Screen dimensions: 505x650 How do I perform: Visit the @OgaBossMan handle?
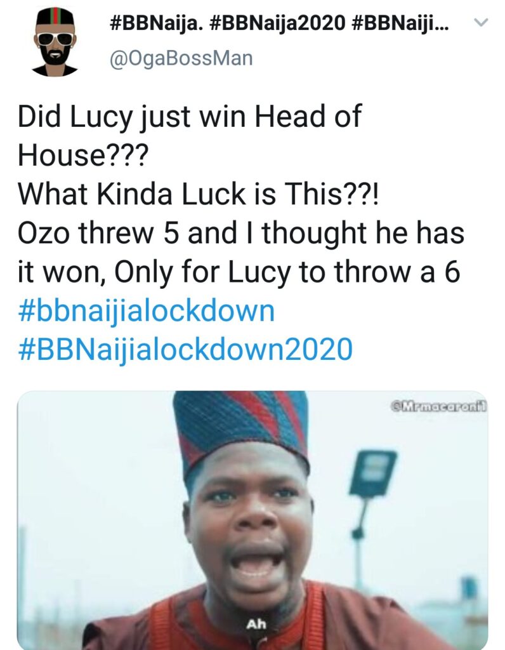pos(181,58)
